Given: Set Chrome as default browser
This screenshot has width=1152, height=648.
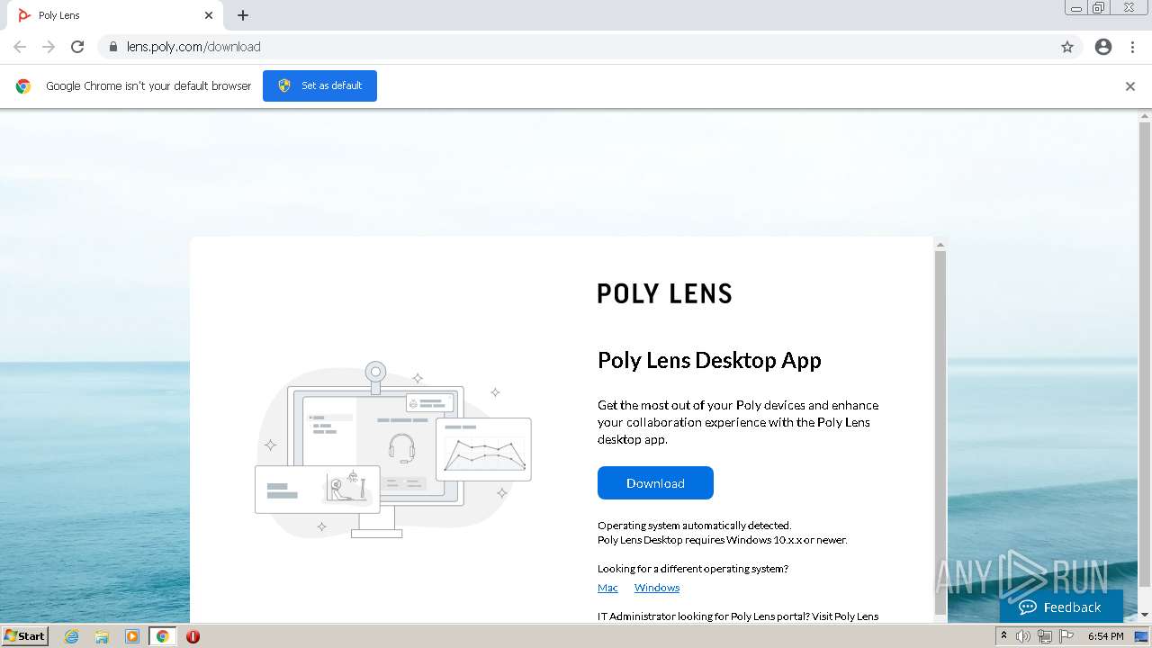Looking at the screenshot, I should click(319, 85).
